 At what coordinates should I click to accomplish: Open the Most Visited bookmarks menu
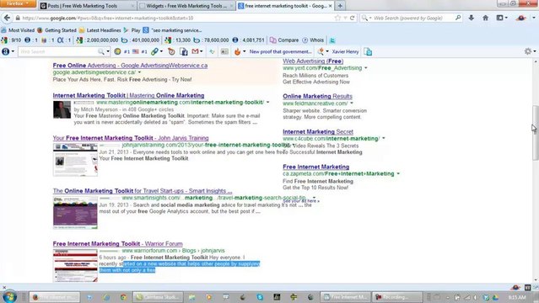coord(18,30)
